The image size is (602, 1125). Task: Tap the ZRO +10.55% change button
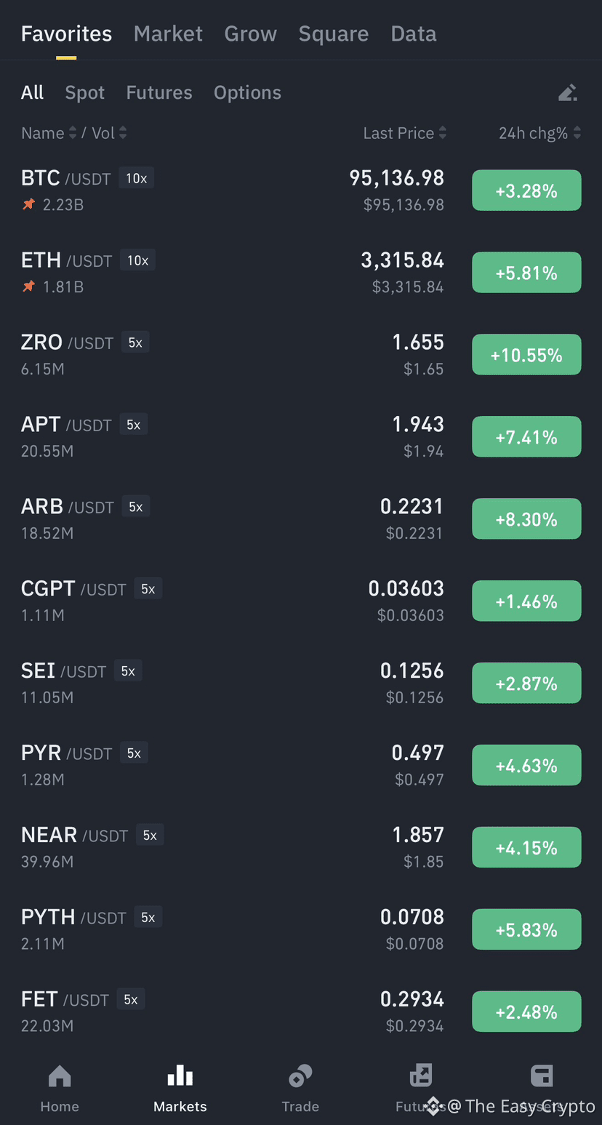pyautogui.click(x=526, y=355)
